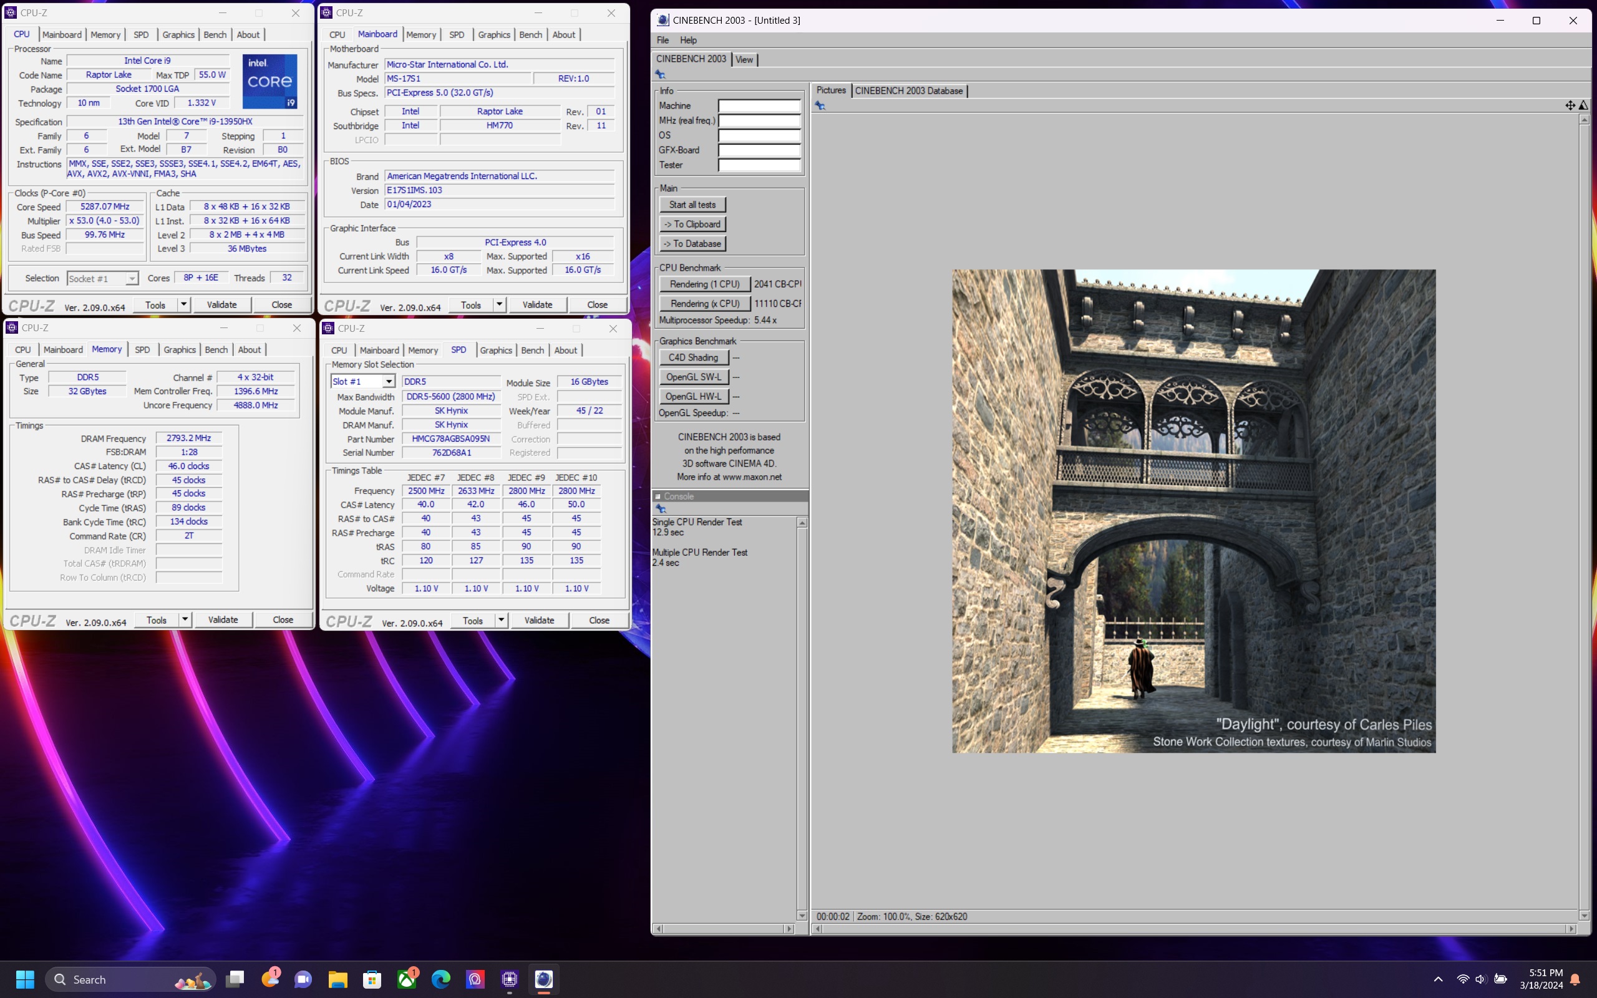This screenshot has height=998, width=1597.
Task: Click the Tester input field
Action: coord(759,165)
